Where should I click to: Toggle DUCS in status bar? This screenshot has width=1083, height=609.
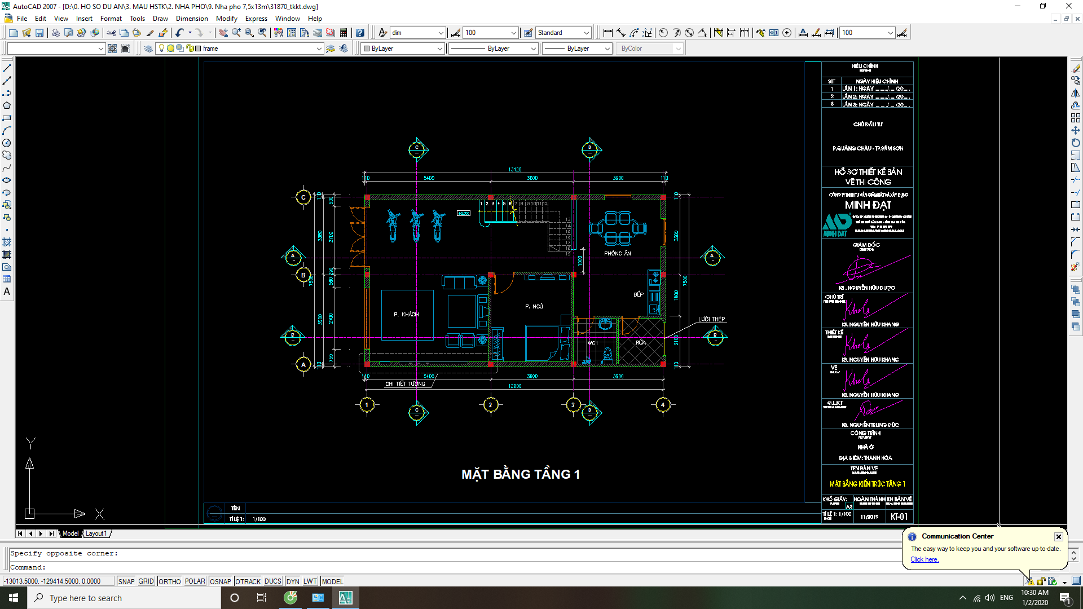[272, 581]
